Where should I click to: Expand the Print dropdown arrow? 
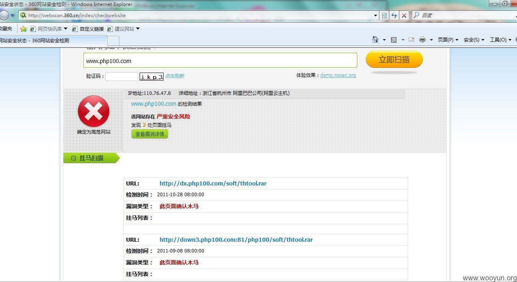tap(431, 40)
